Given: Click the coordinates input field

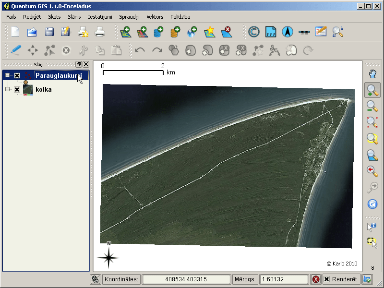Looking at the screenshot, I should 186,279.
